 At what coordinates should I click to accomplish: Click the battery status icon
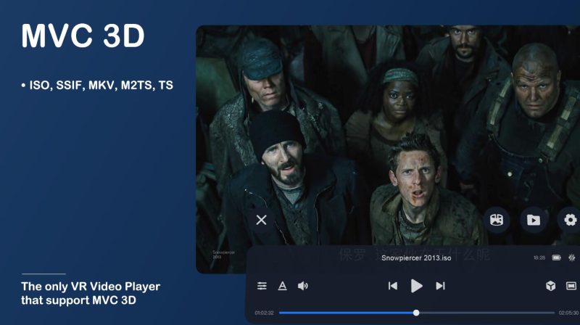[556, 258]
